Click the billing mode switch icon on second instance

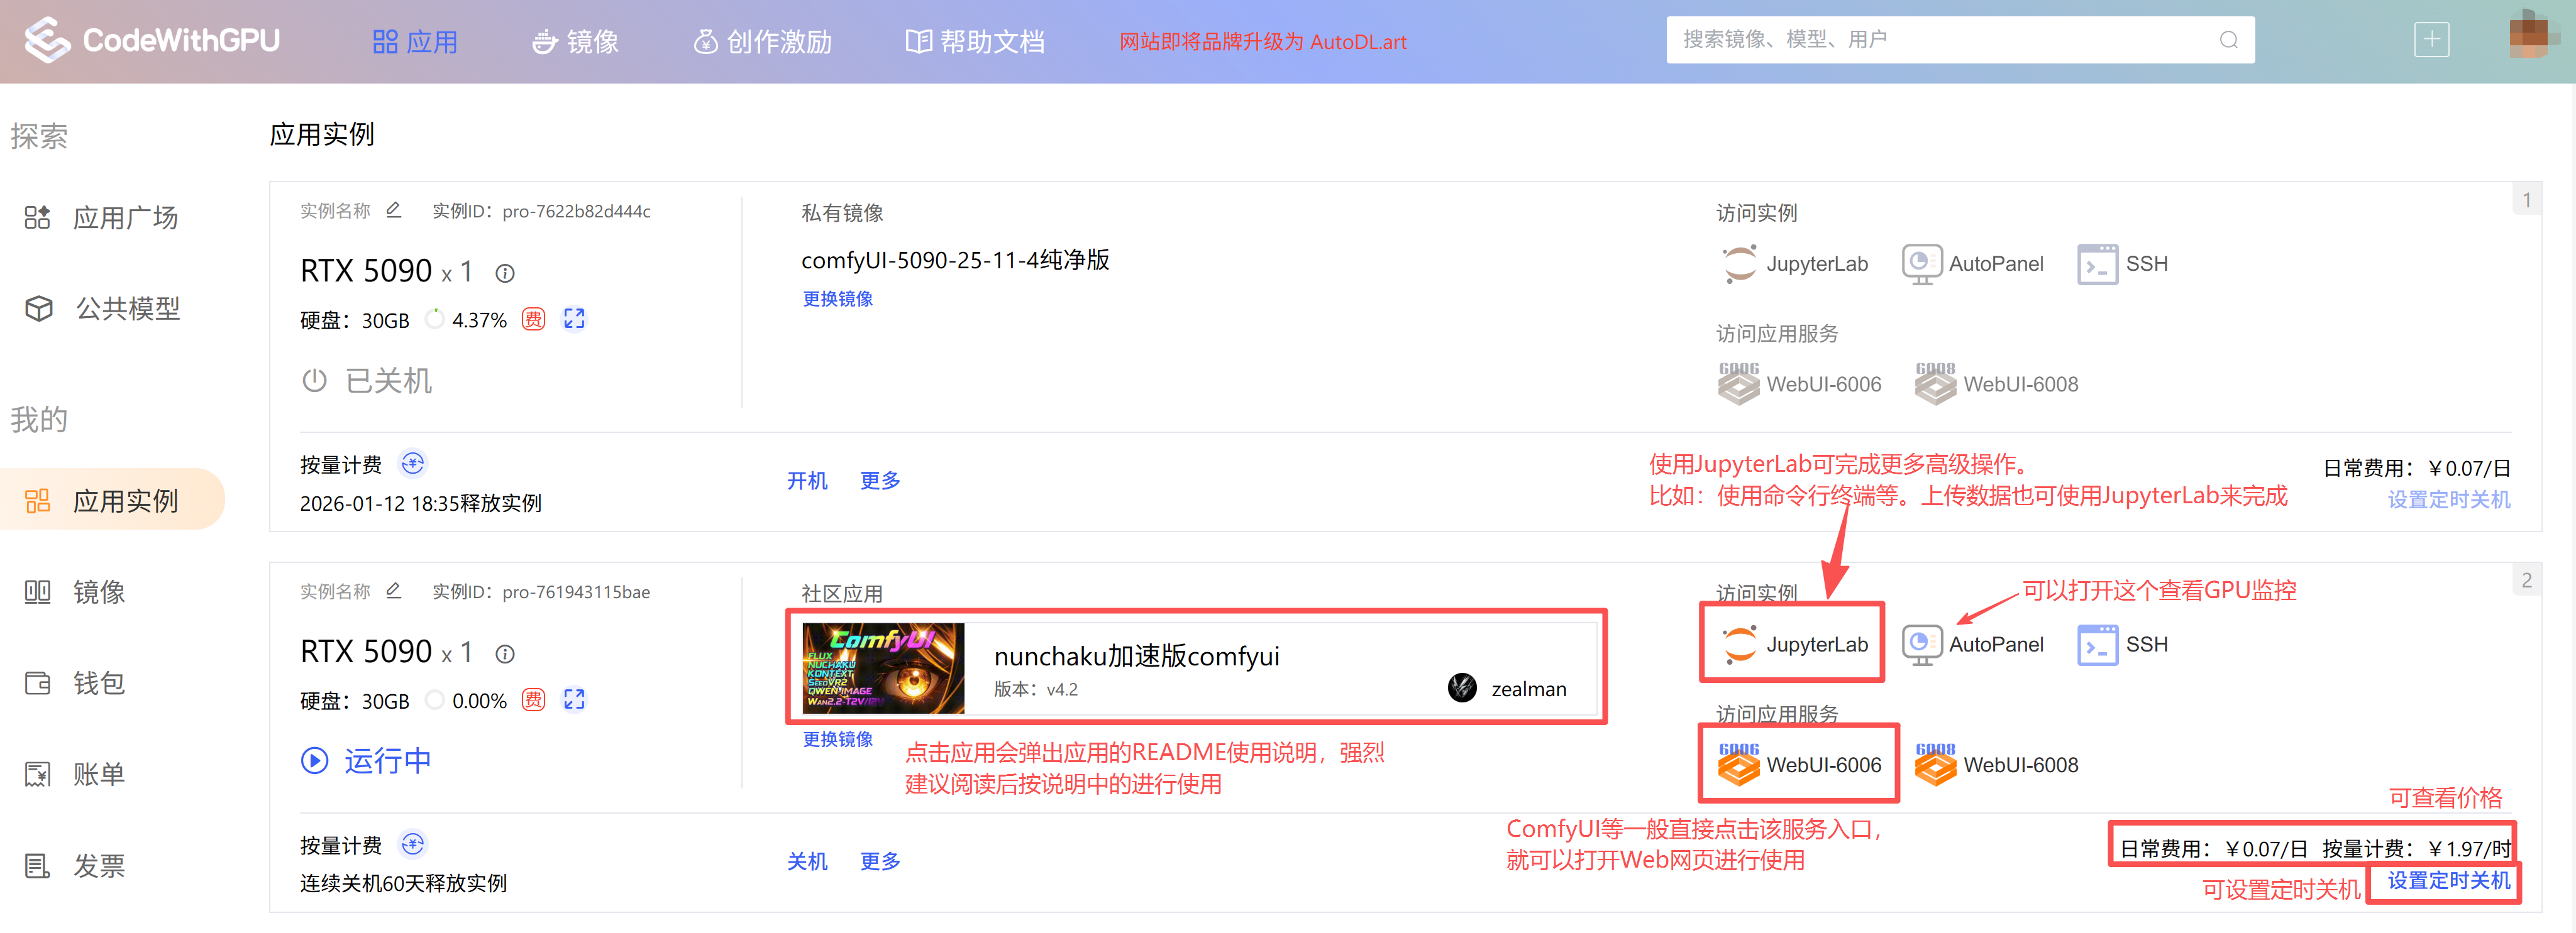[413, 845]
